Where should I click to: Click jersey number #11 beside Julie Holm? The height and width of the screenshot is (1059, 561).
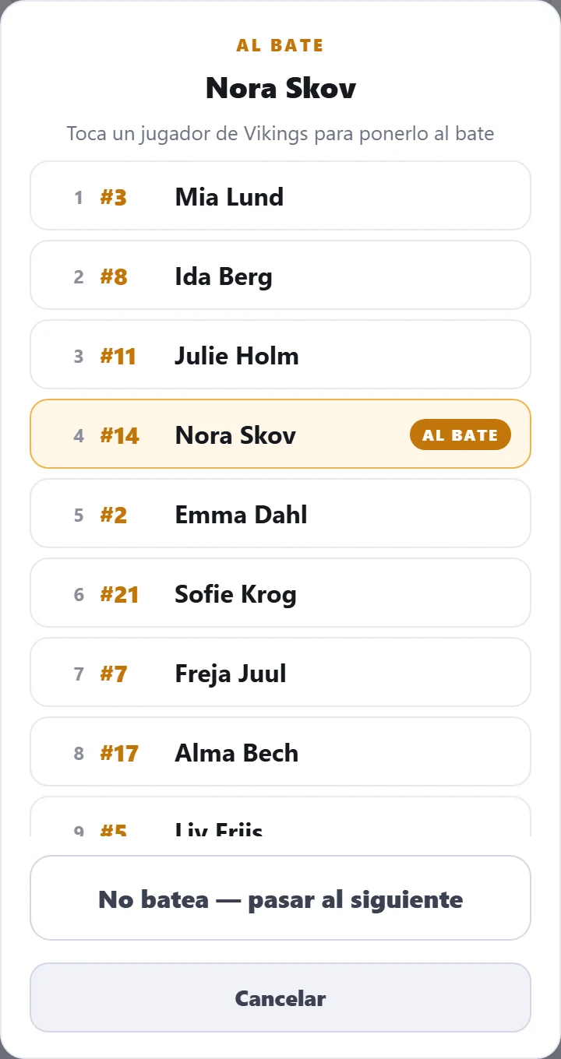pyautogui.click(x=118, y=356)
